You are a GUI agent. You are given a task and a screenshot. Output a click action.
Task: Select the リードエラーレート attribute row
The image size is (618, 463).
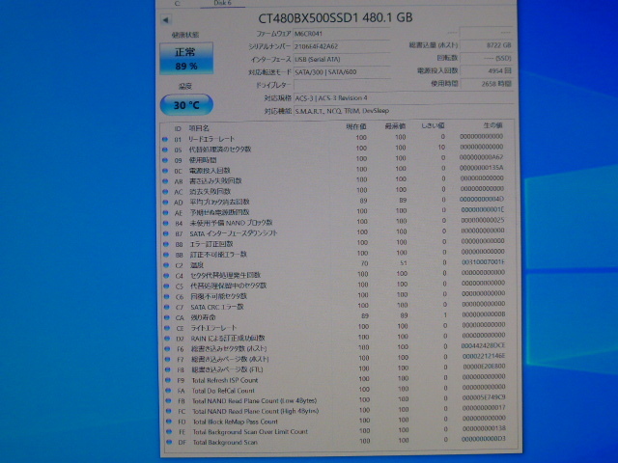[x=335, y=138]
